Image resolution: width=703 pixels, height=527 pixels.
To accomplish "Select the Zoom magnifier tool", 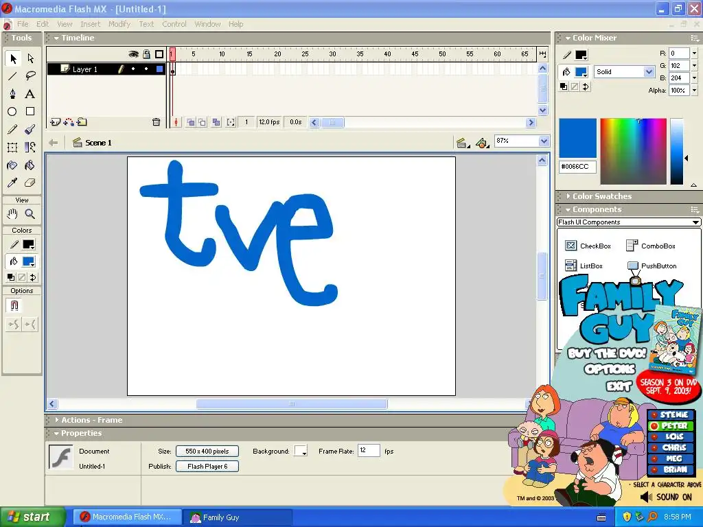I will click(x=30, y=214).
